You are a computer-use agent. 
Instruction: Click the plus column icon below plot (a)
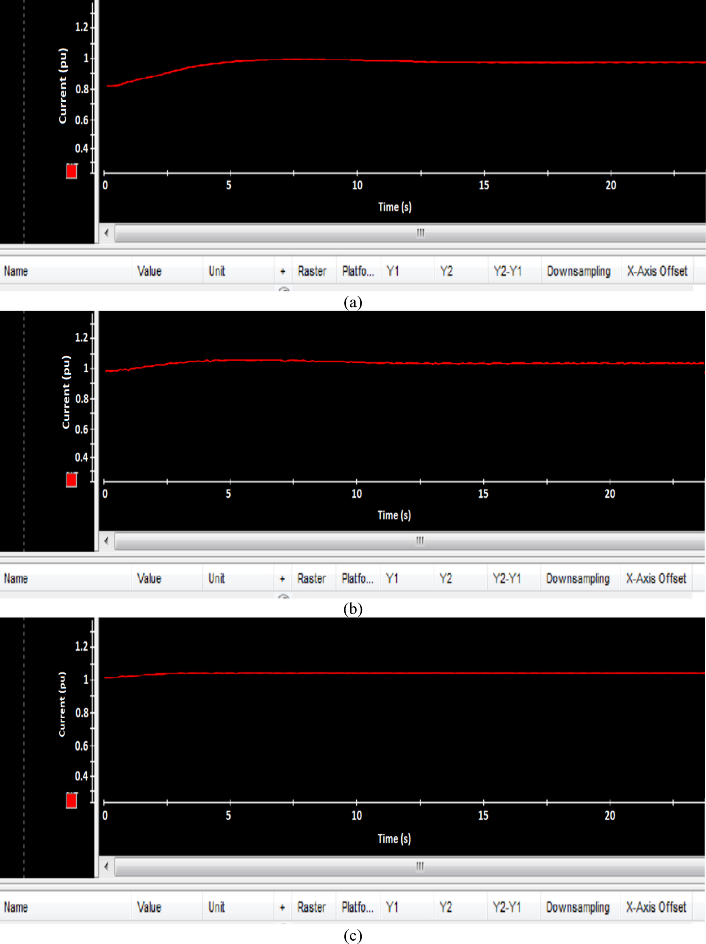[282, 271]
